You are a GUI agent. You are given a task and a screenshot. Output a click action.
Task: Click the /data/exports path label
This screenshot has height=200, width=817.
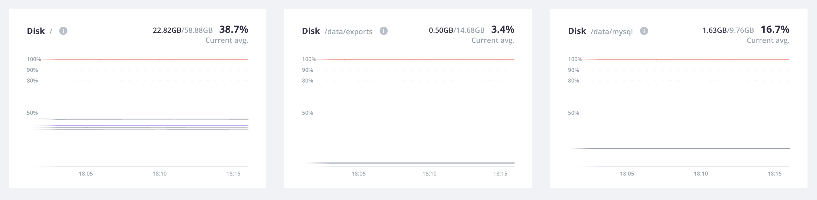pos(348,32)
